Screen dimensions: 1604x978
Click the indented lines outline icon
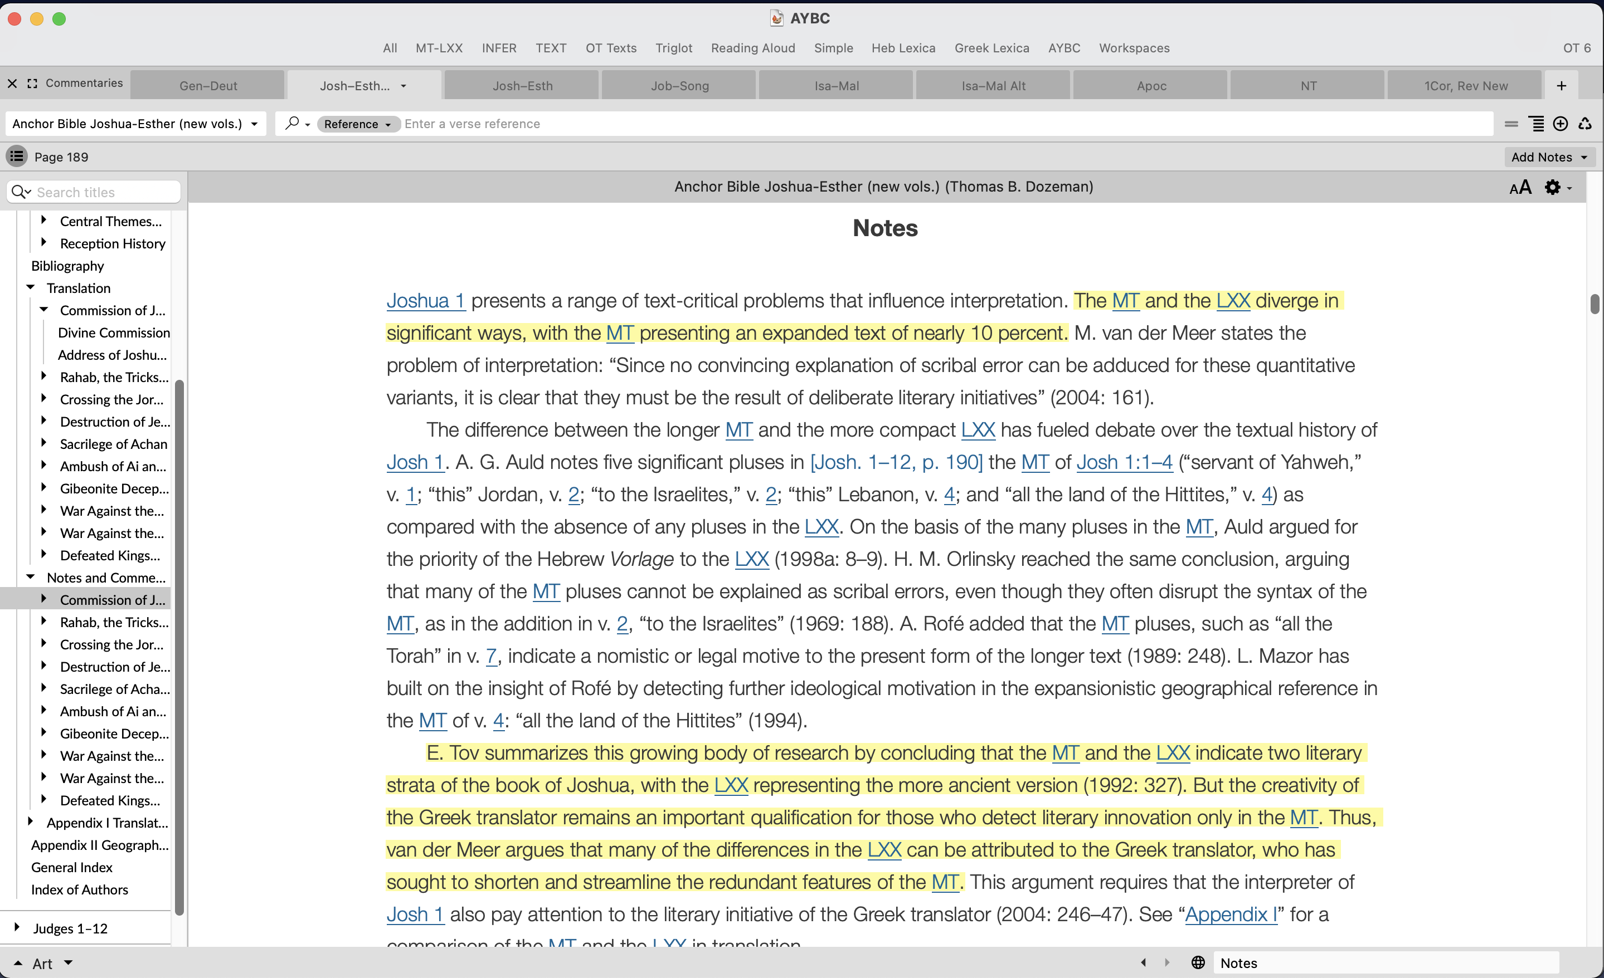(1537, 124)
